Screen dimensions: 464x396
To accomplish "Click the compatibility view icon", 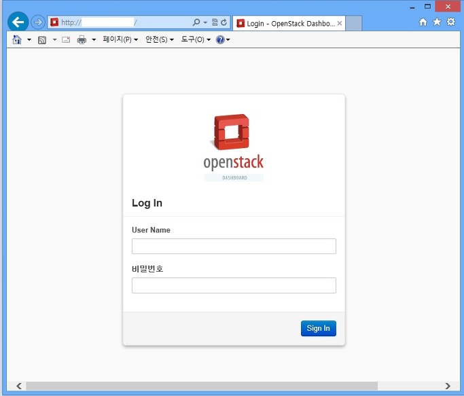I will coord(215,22).
